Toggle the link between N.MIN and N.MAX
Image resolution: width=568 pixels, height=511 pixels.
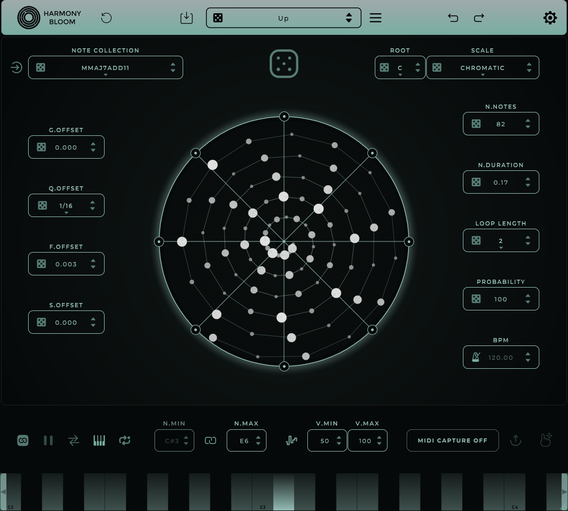(210, 440)
